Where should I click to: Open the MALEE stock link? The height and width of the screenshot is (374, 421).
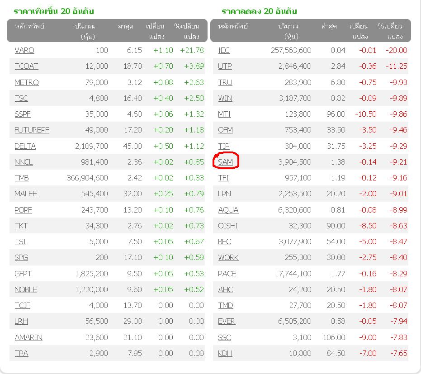click(x=26, y=194)
